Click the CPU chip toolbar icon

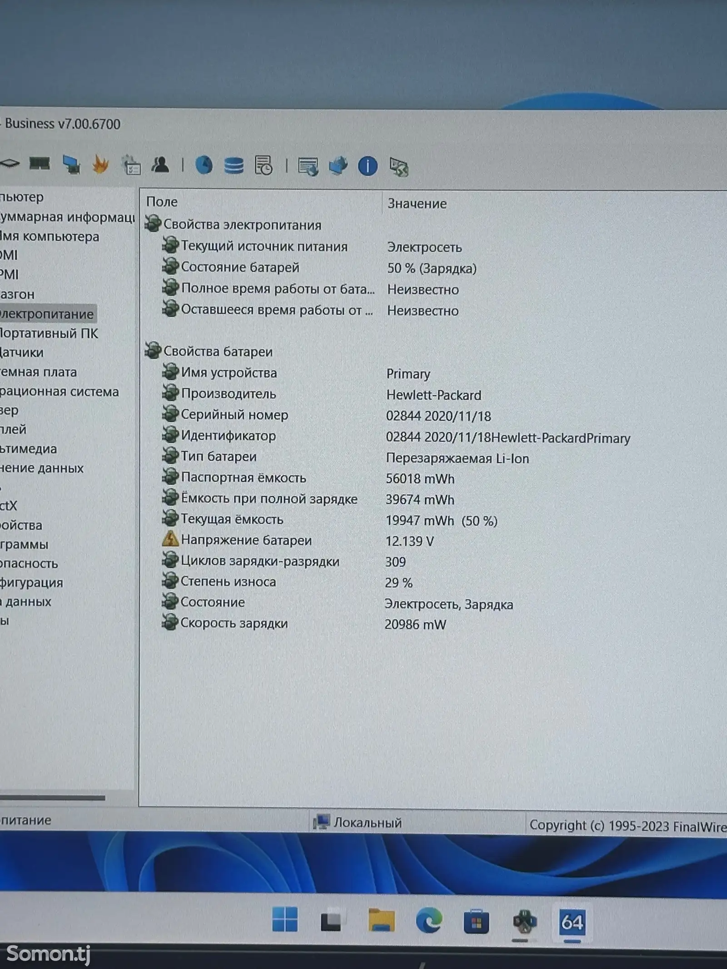(x=10, y=163)
